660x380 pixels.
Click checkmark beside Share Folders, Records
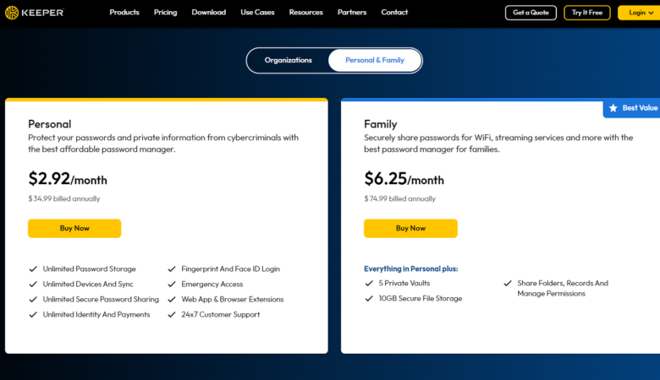pos(508,284)
